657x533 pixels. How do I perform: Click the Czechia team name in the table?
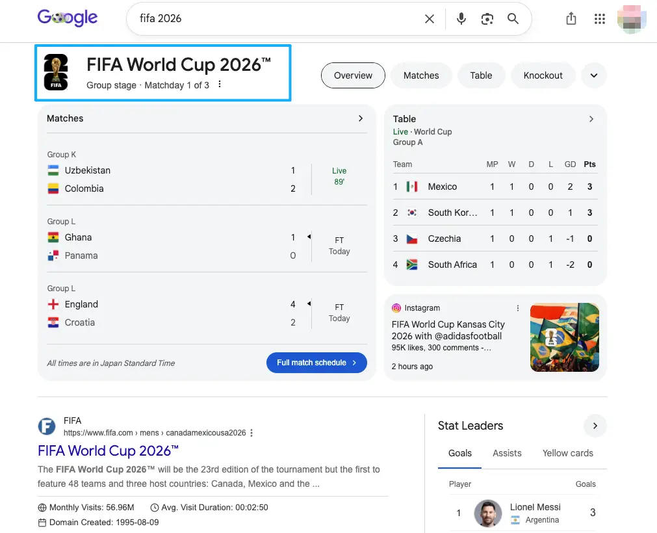click(444, 239)
